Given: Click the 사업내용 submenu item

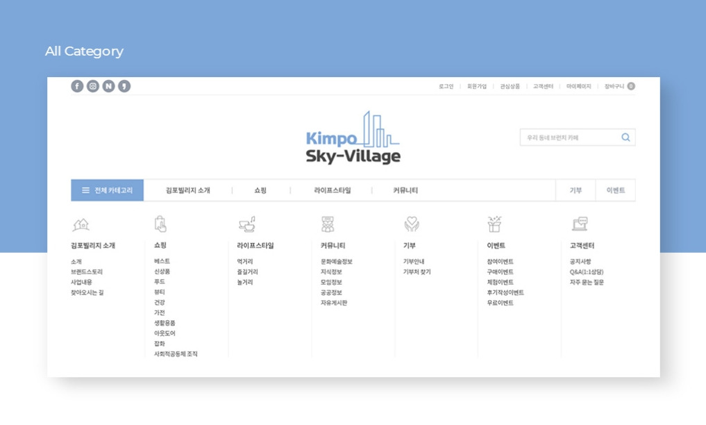Looking at the screenshot, I should tap(81, 282).
